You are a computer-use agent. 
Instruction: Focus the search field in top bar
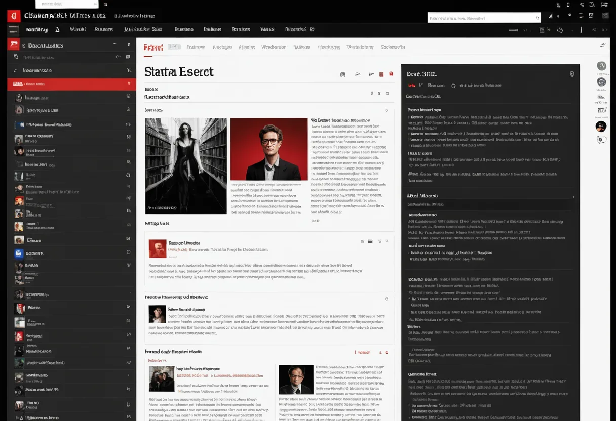pos(484,18)
